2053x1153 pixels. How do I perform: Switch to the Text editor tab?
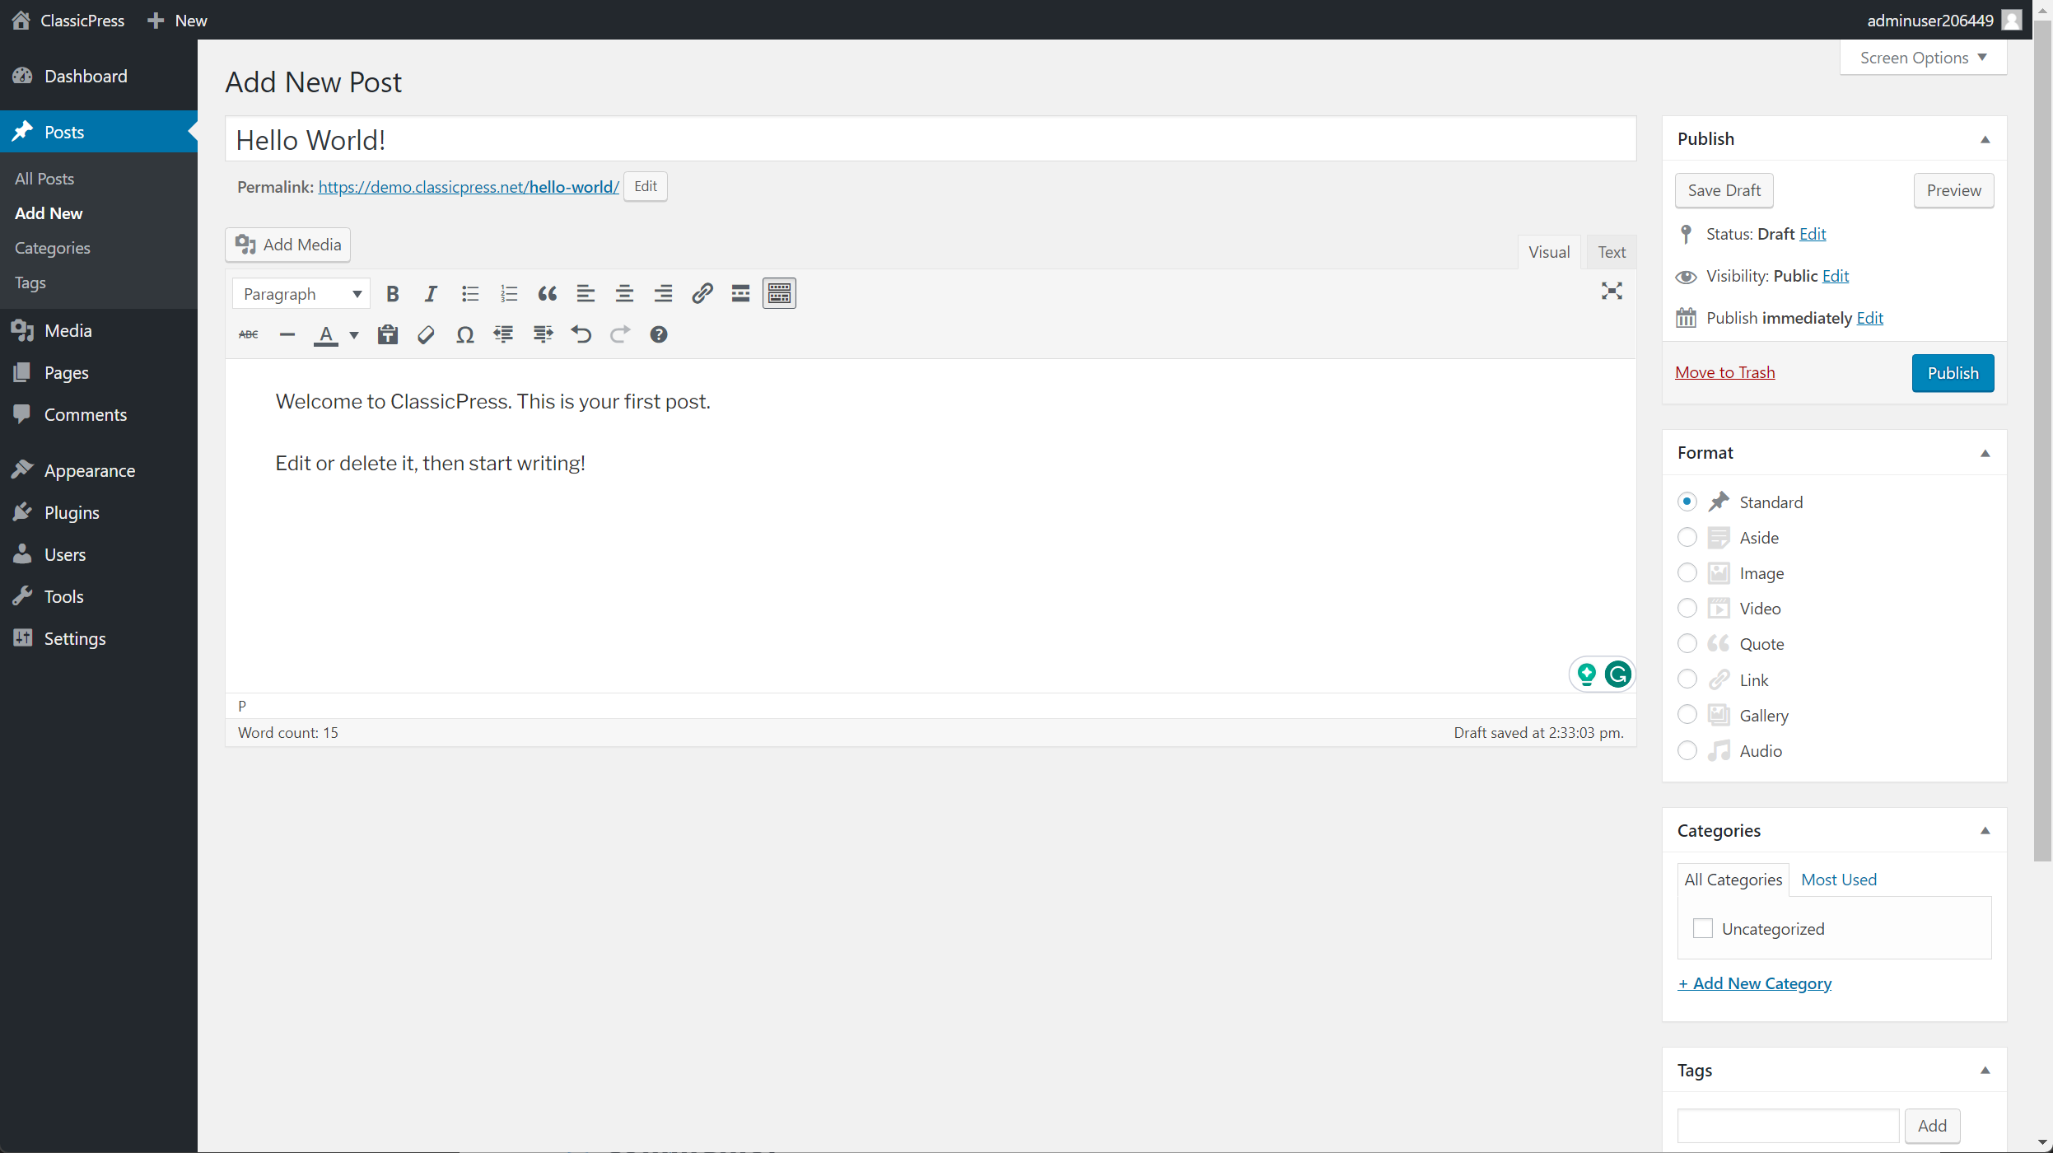point(1611,252)
